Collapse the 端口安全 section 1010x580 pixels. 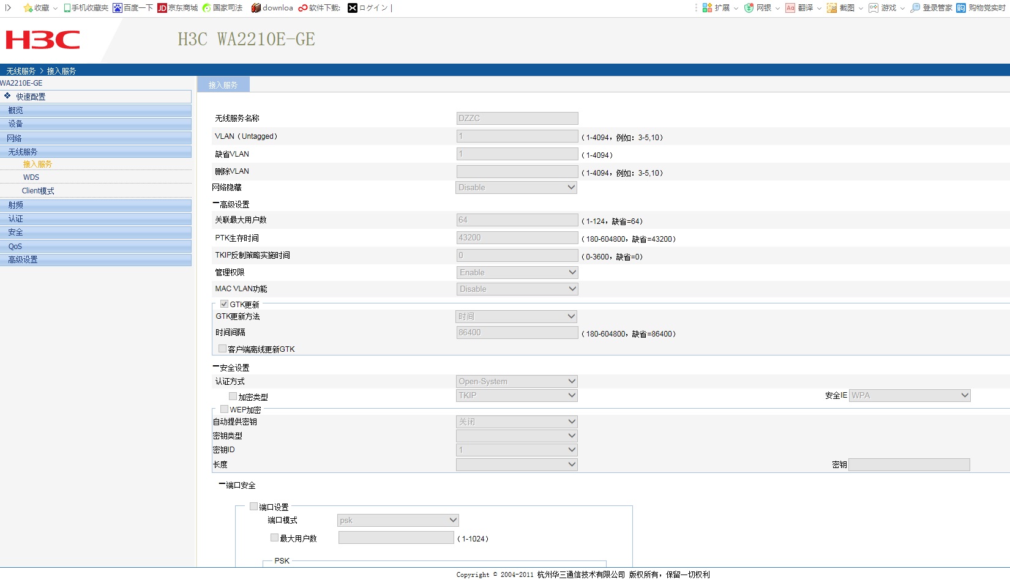point(222,485)
